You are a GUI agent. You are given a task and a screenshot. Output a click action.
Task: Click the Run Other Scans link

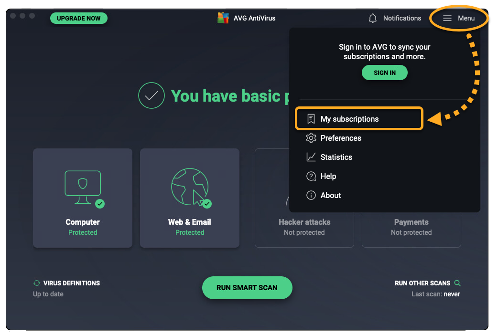coord(422,283)
